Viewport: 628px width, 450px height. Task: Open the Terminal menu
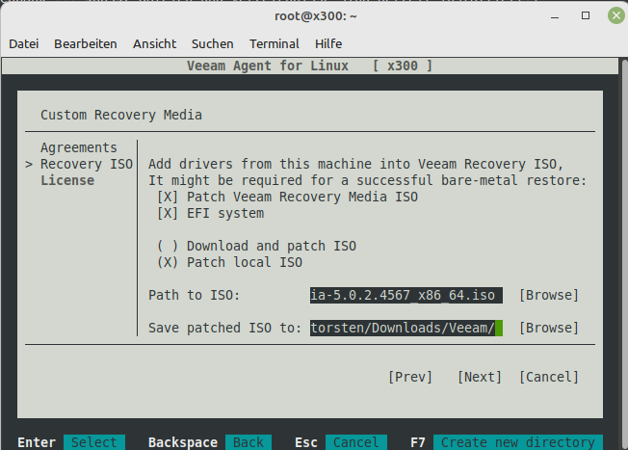pyautogui.click(x=274, y=43)
